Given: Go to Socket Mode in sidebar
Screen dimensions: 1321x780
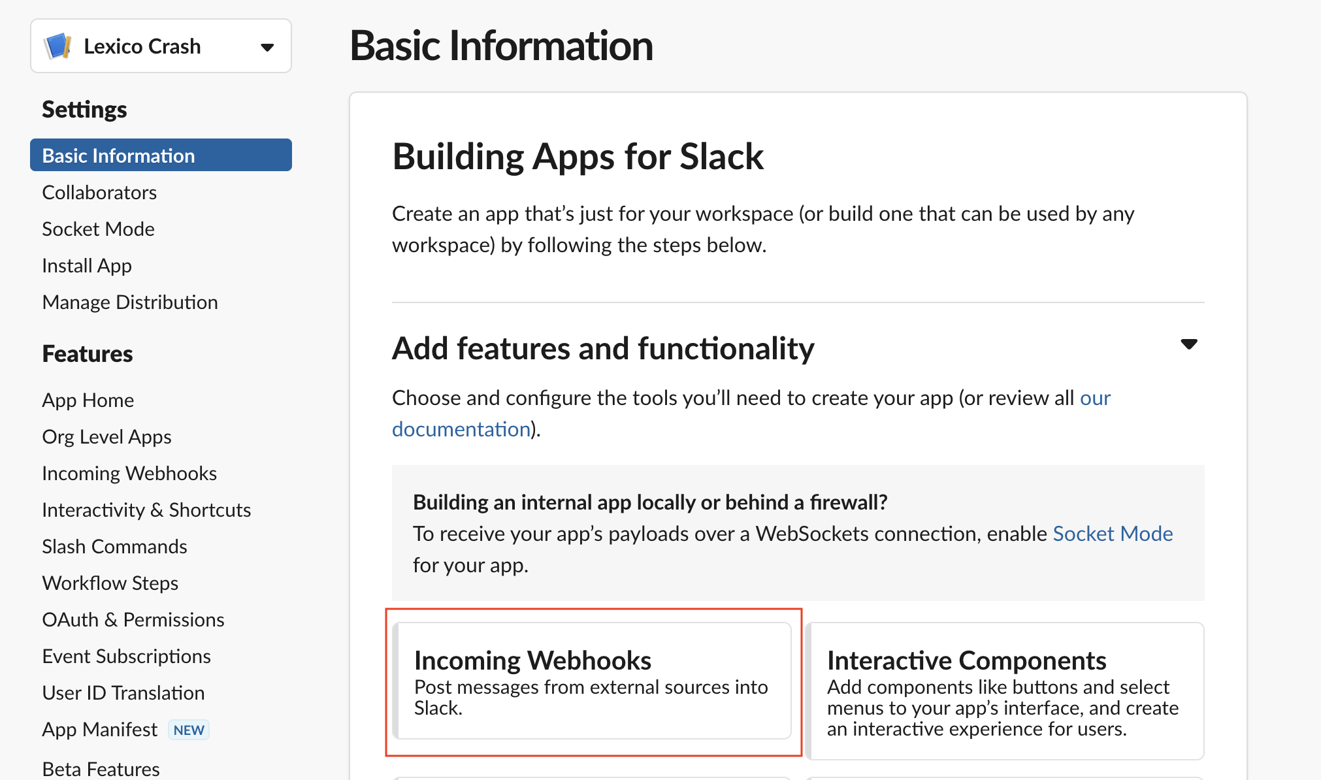Looking at the screenshot, I should 98,229.
